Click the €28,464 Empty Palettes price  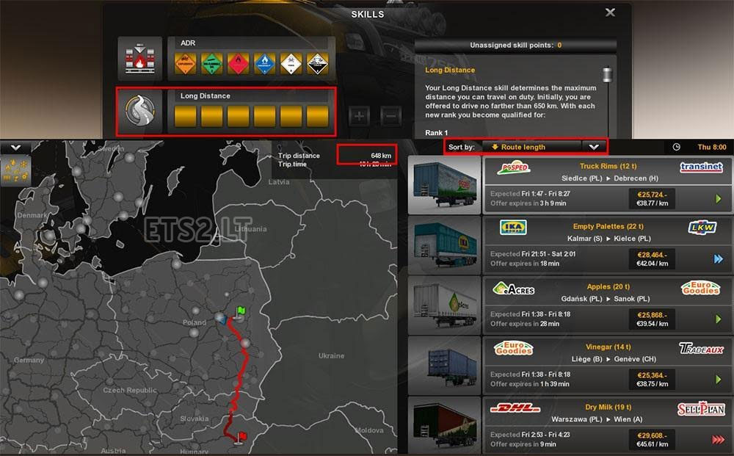(652, 255)
